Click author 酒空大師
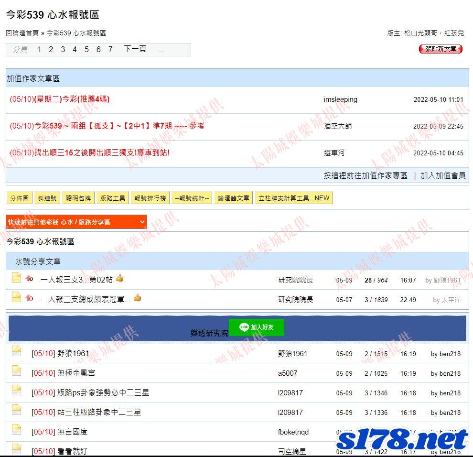Image resolution: width=473 pixels, height=457 pixels. [x=338, y=126]
